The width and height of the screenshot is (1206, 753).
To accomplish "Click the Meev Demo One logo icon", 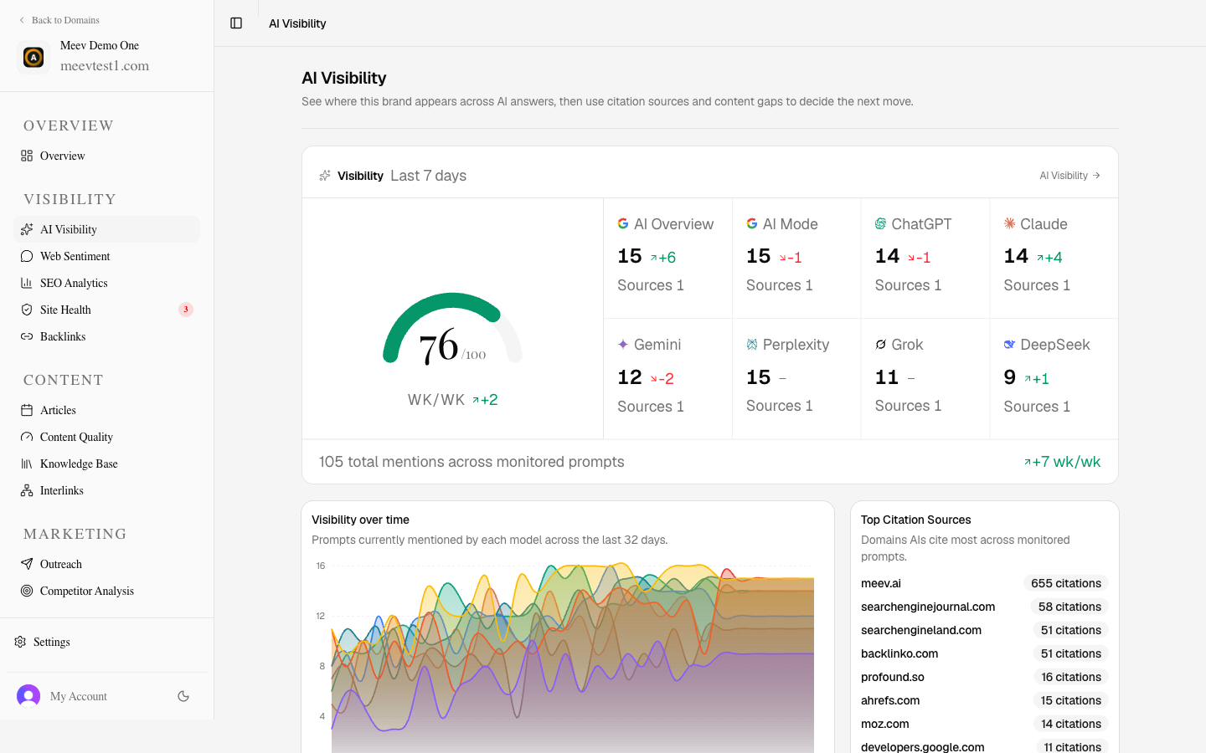I will pos(33,57).
